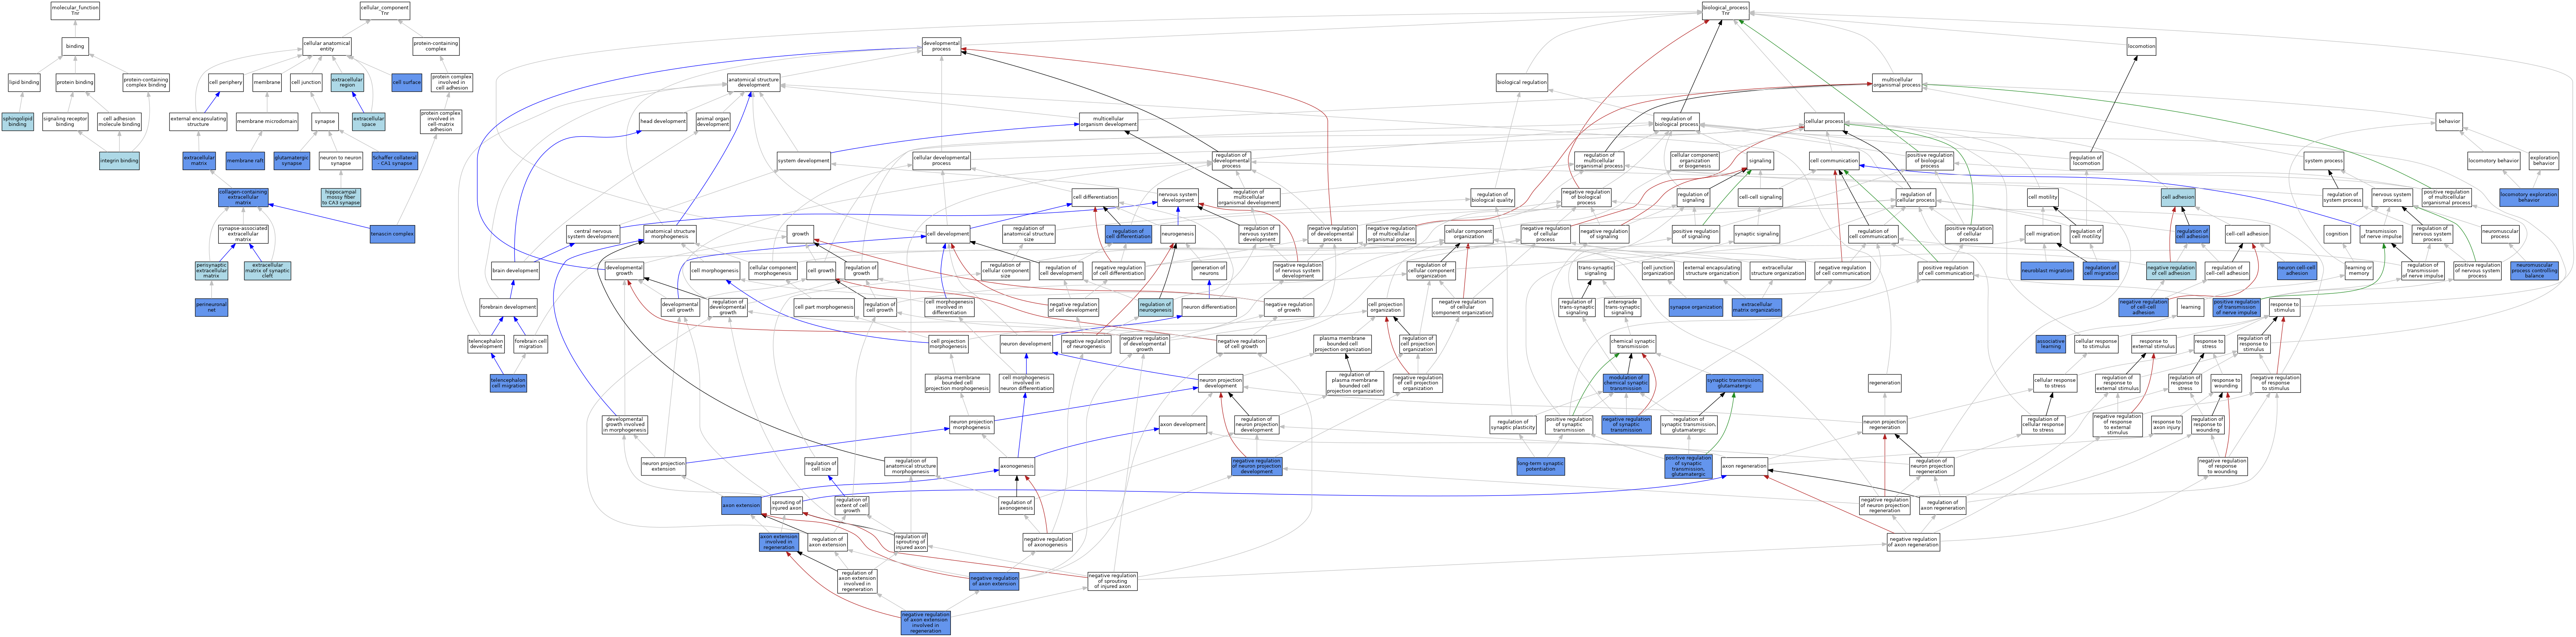This screenshot has width=2576, height=637.
Task: Click the cognition node
Action: click(x=2337, y=234)
